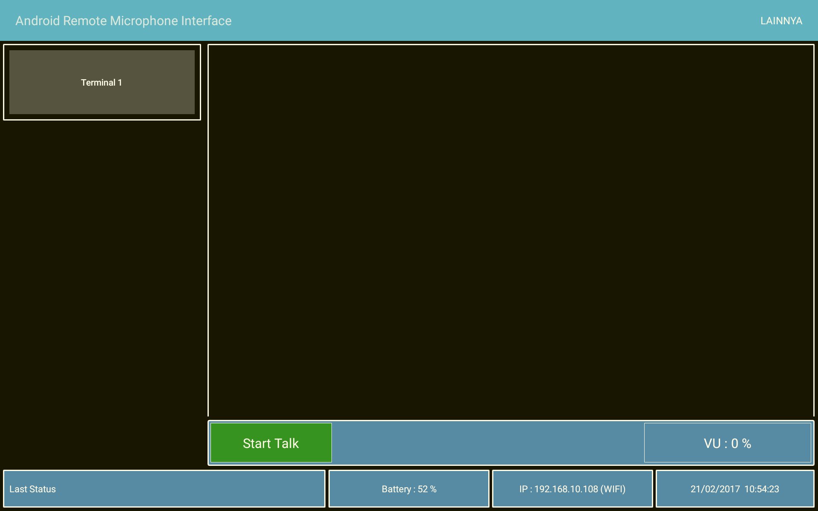The width and height of the screenshot is (818, 511).
Task: Click the Android Remote Microphone Interface title
Action: coord(124,21)
